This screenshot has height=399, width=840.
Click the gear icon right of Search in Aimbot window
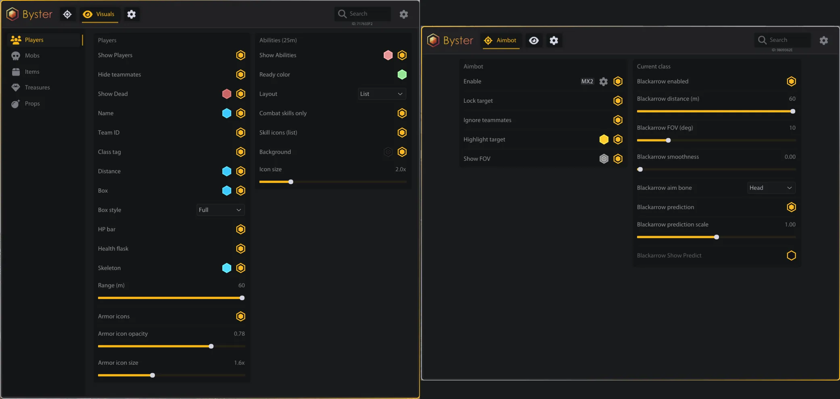pyautogui.click(x=824, y=40)
